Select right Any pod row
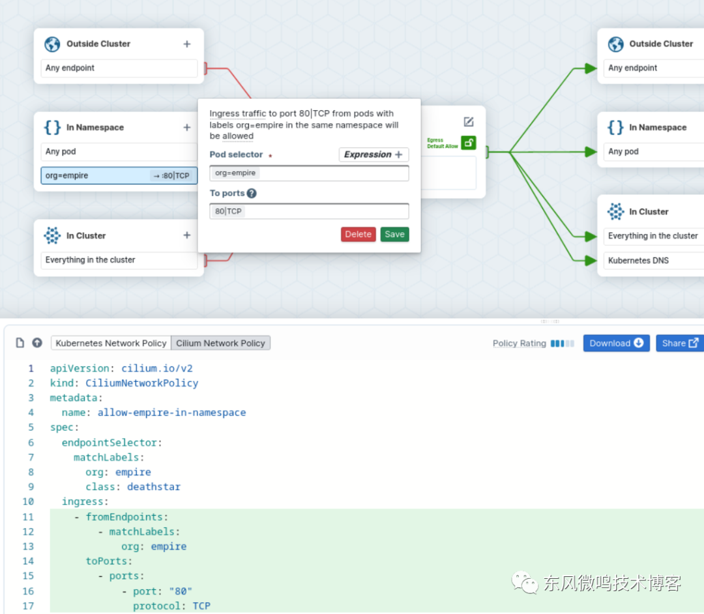704x614 pixels. click(x=654, y=152)
